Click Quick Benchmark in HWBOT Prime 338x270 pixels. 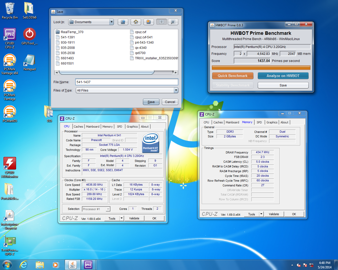point(233,76)
